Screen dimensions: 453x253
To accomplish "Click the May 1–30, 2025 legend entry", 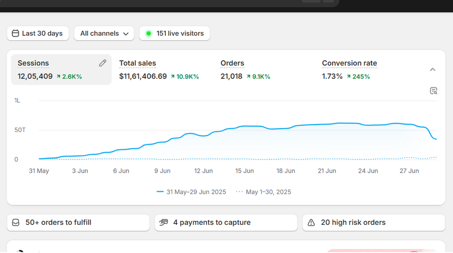I will 264,192.
